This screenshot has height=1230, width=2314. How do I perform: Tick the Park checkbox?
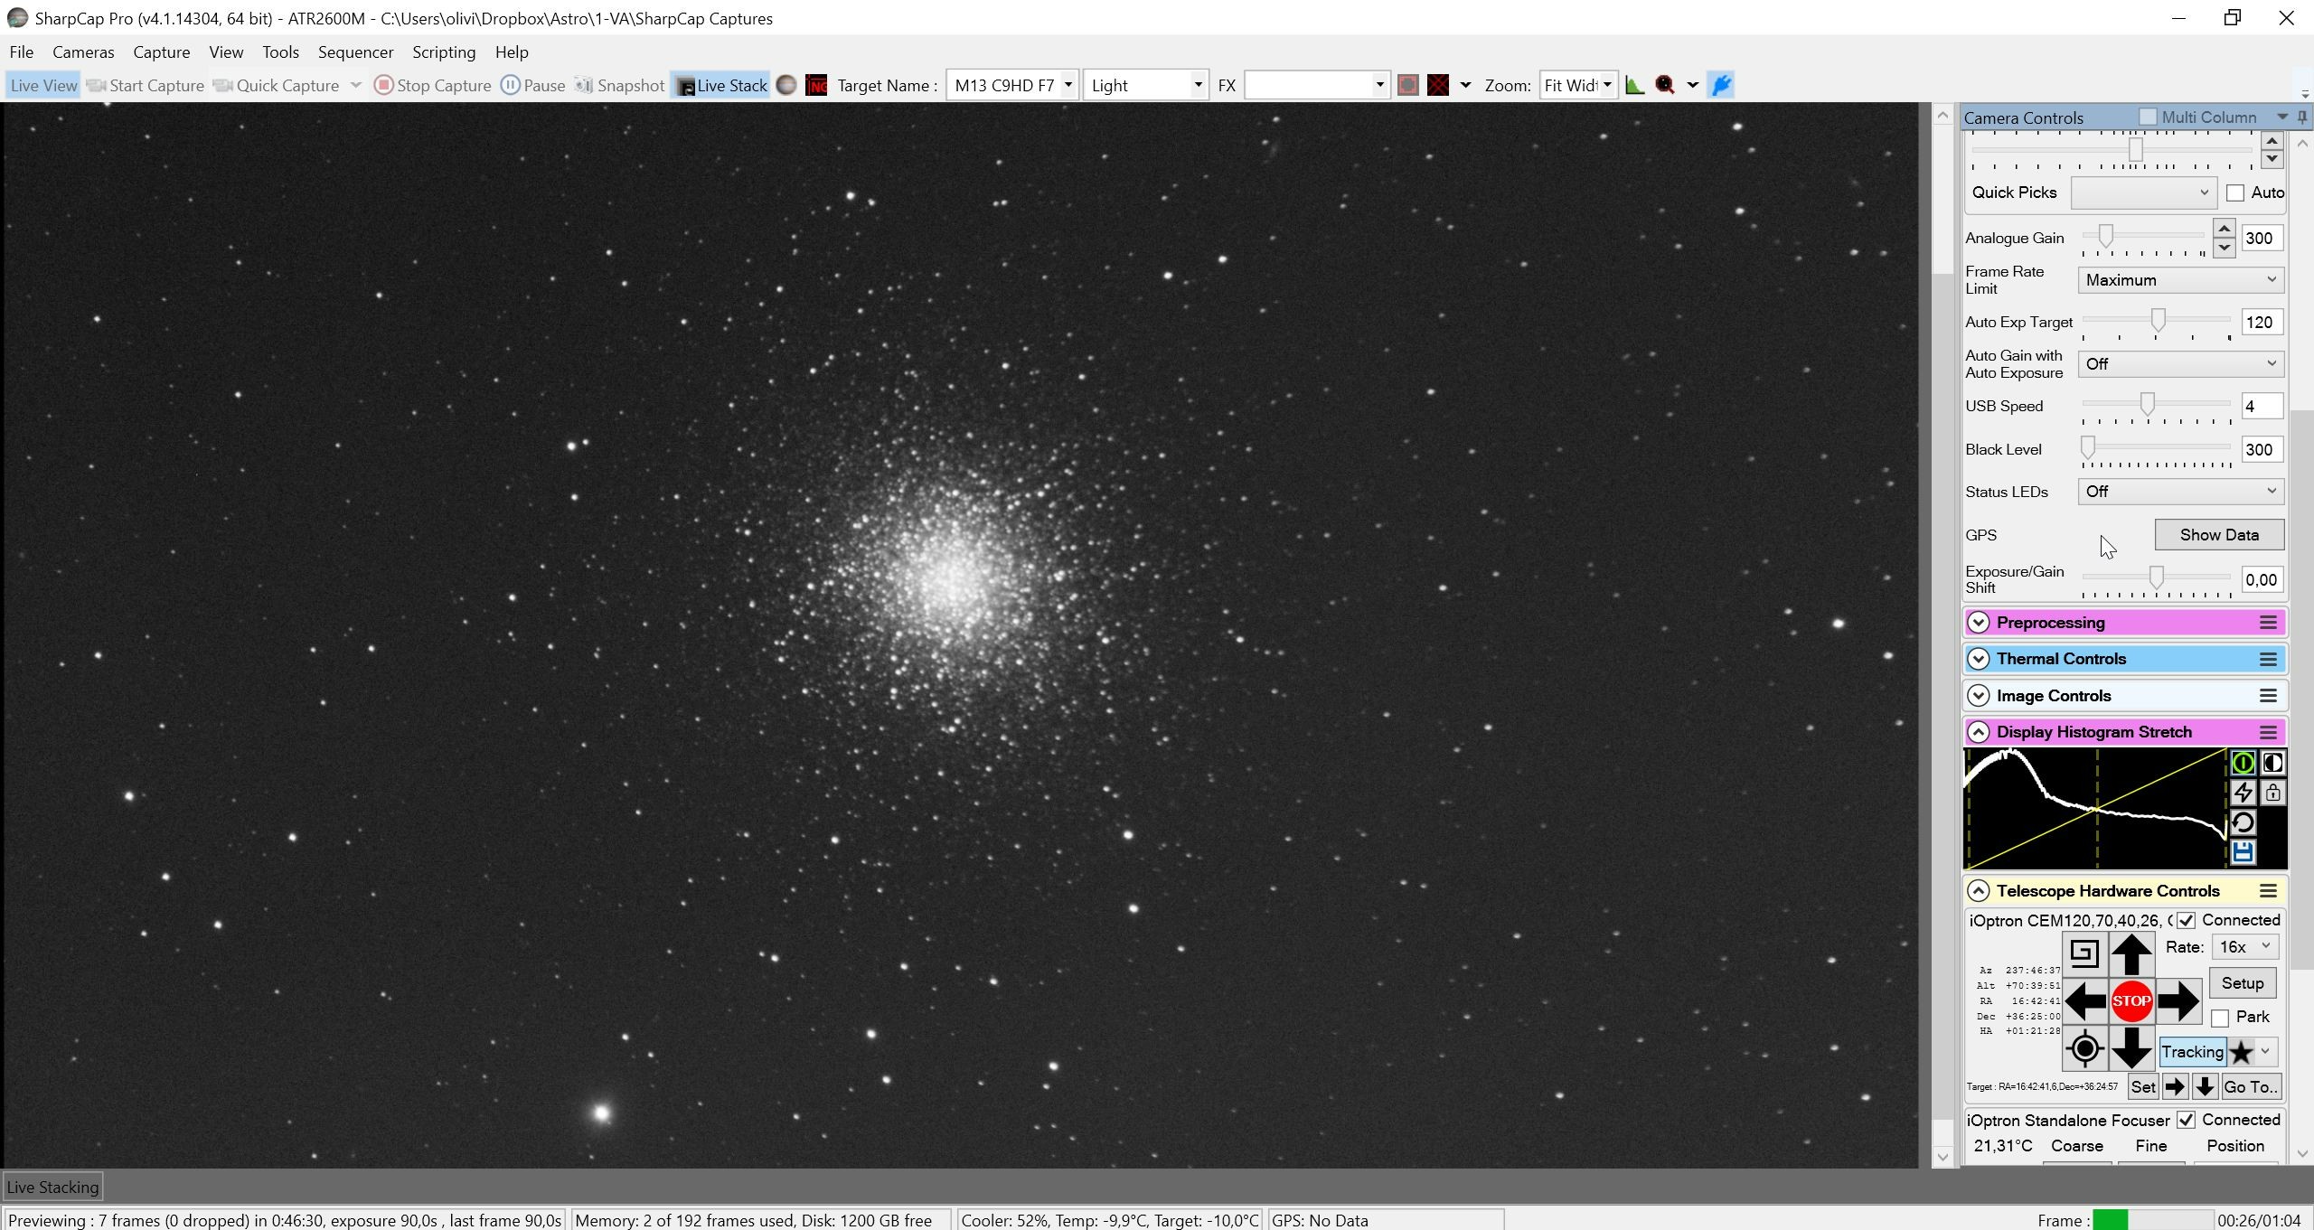click(2220, 1019)
